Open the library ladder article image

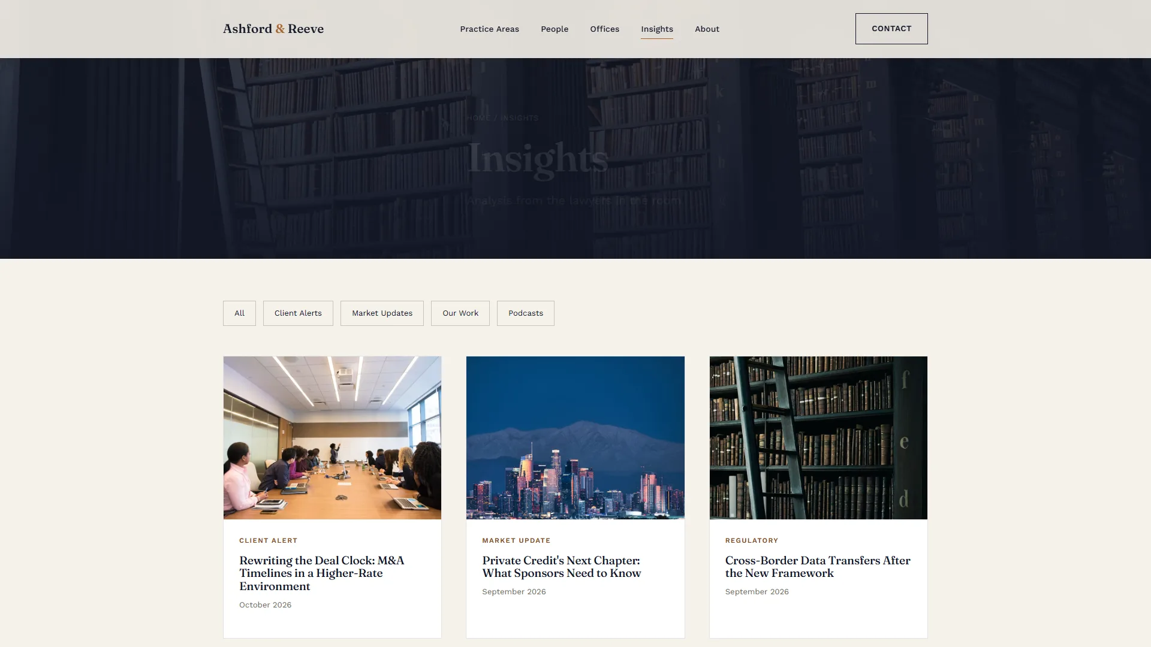pyautogui.click(x=818, y=438)
